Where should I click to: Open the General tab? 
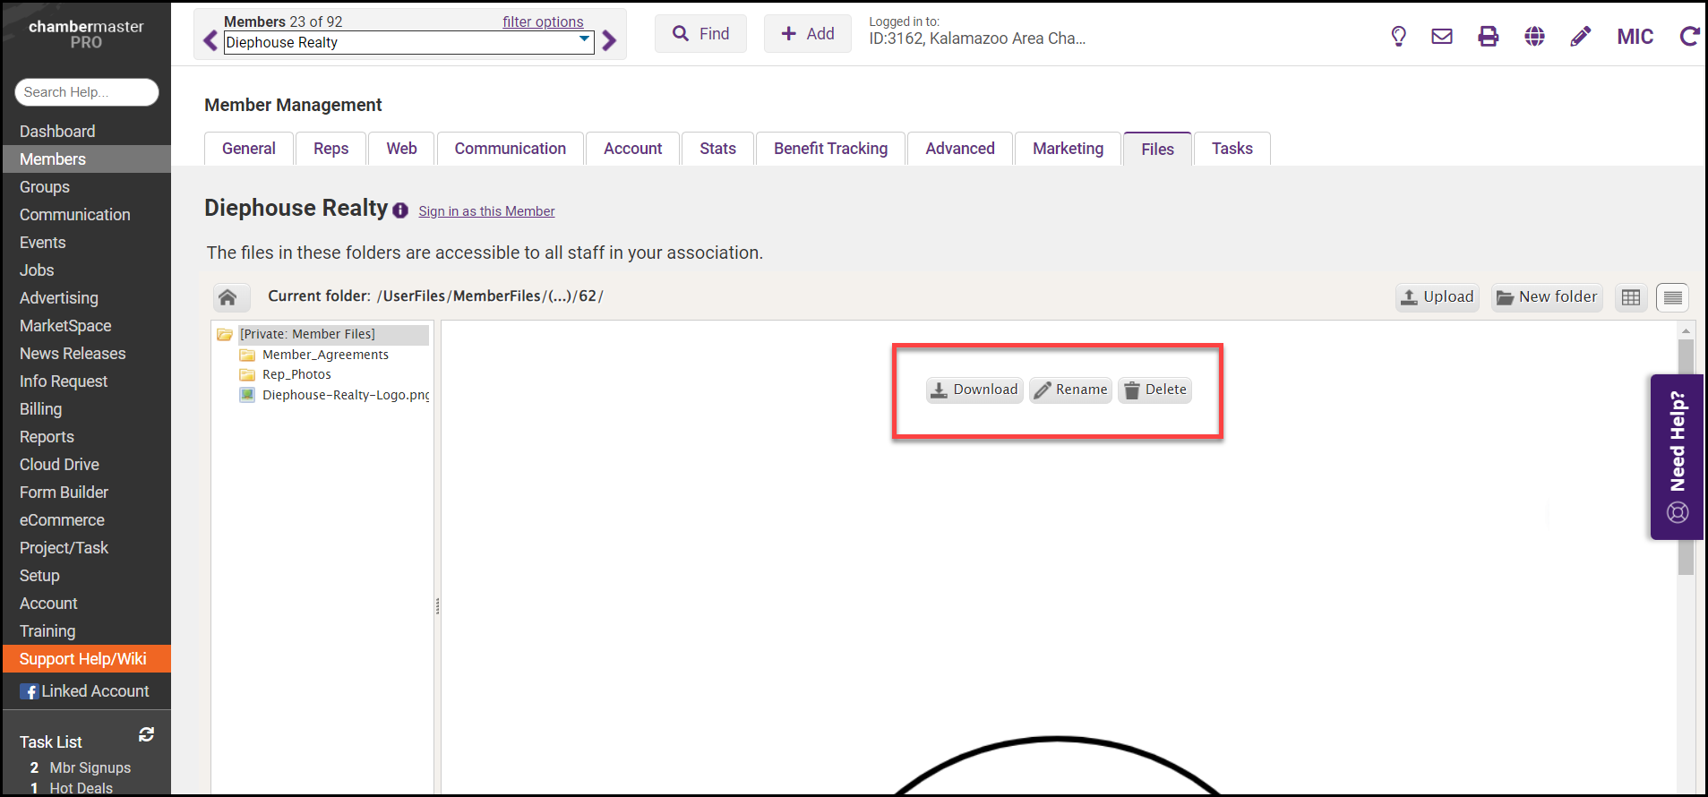[x=249, y=149]
